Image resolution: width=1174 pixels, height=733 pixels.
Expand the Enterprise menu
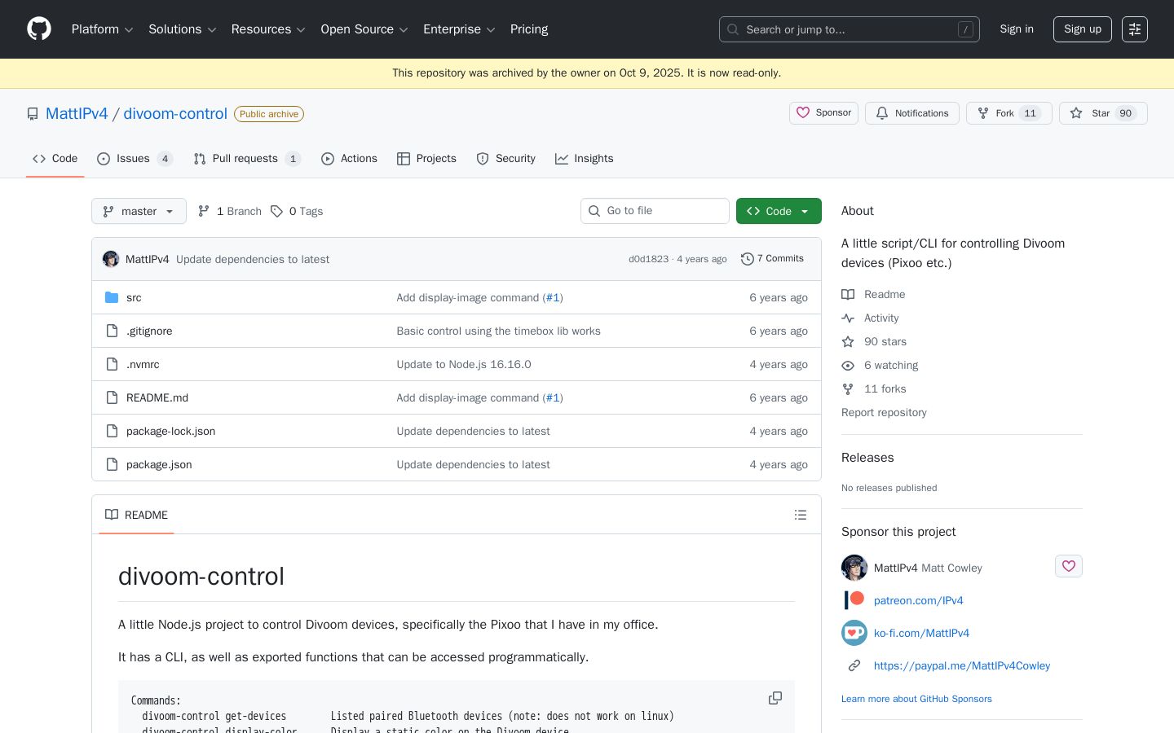coord(459,29)
